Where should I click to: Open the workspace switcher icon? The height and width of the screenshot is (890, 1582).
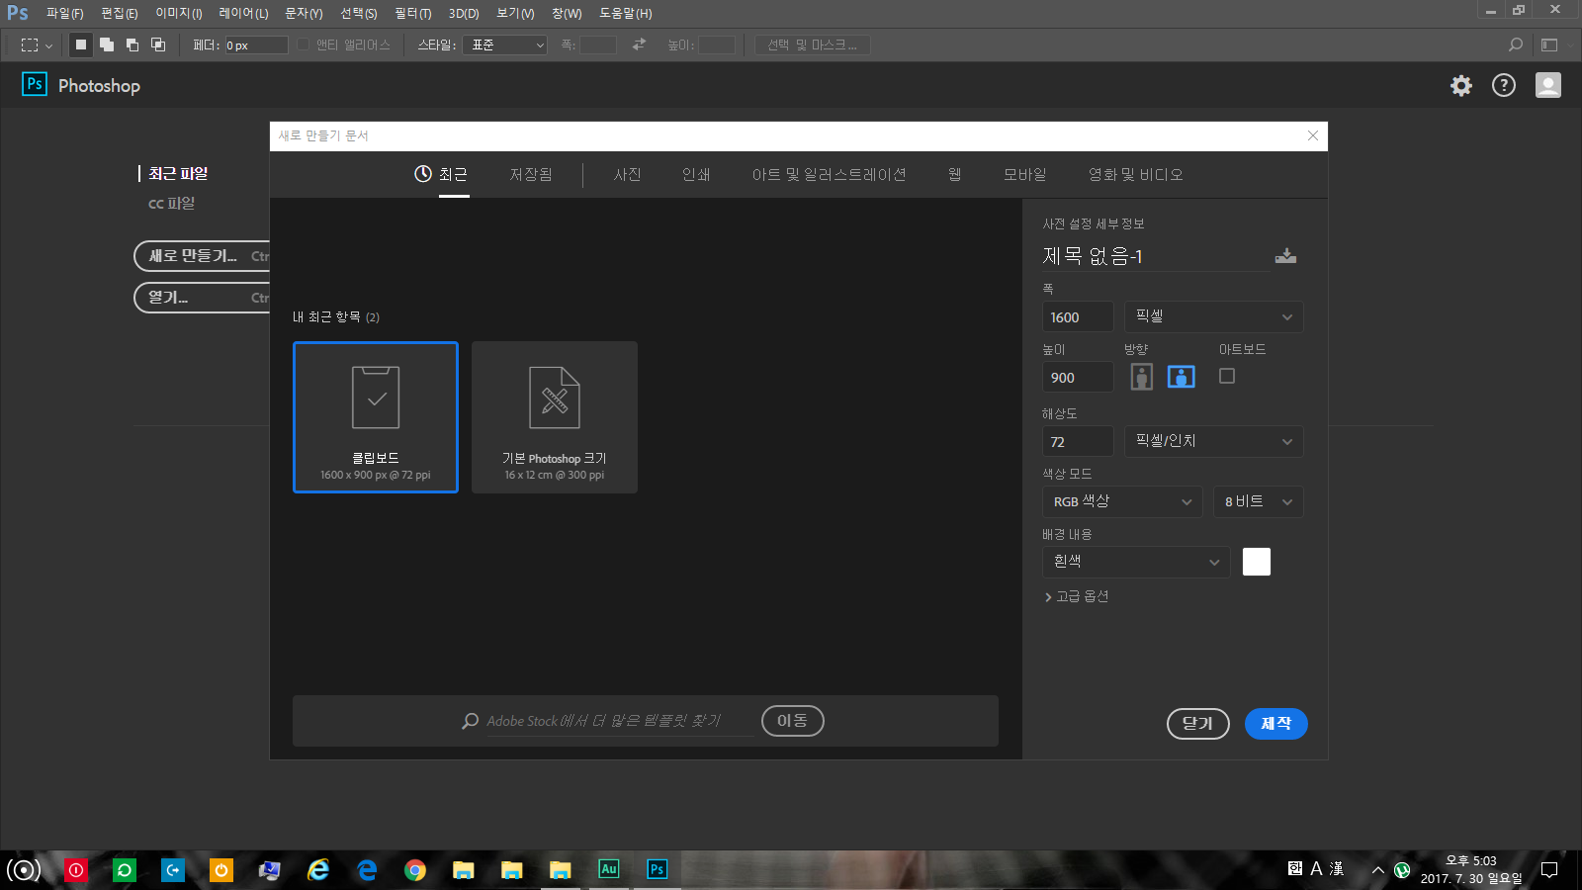click(x=1549, y=44)
